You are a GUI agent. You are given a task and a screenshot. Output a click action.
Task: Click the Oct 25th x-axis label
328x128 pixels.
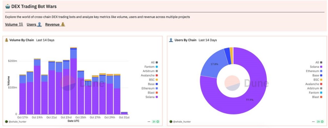(x=81, y=117)
